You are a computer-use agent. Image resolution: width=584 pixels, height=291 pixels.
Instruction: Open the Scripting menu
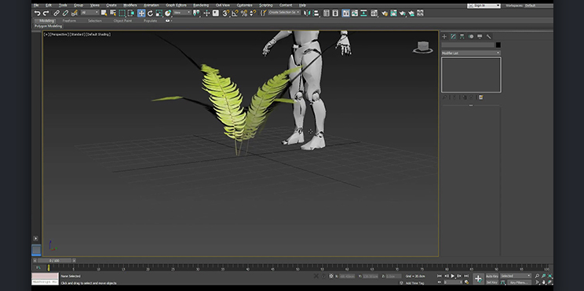(266, 5)
